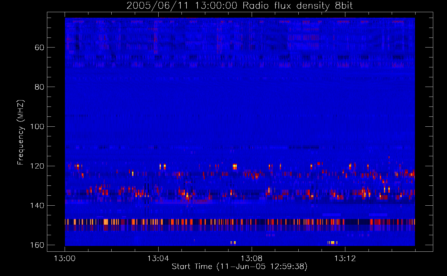Click the "Frequency (MHZ)" axis label
This screenshot has height=276, width=447.
[x=21, y=132]
